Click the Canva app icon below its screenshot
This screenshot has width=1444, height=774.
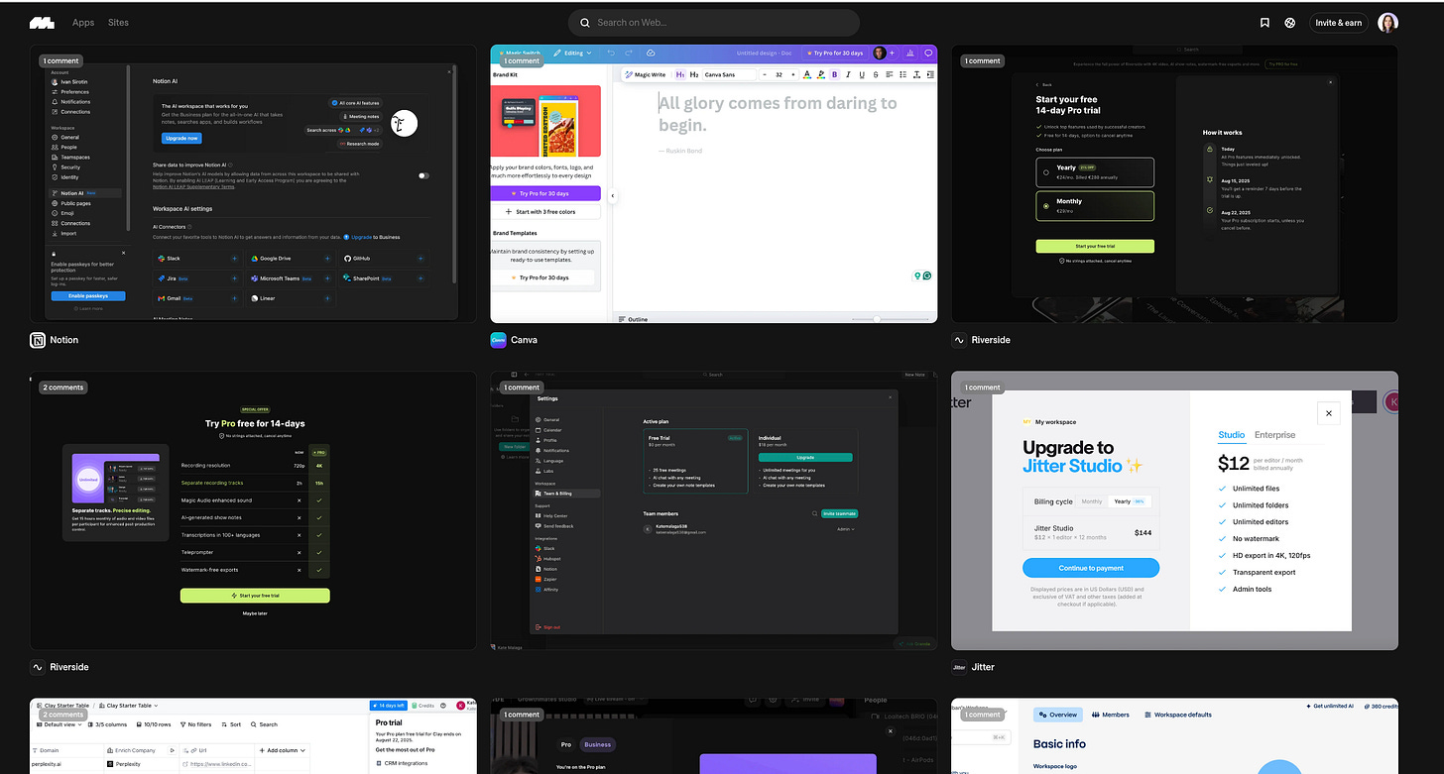coord(499,340)
